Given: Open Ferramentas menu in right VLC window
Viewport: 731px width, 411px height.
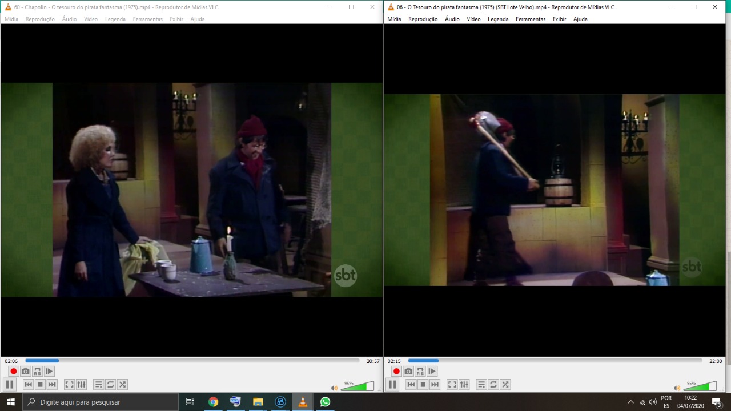Looking at the screenshot, I should click(531, 19).
